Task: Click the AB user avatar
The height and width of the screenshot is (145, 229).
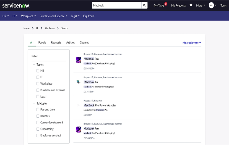Action: click(211, 6)
